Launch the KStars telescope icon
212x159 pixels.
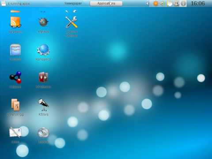(43, 105)
